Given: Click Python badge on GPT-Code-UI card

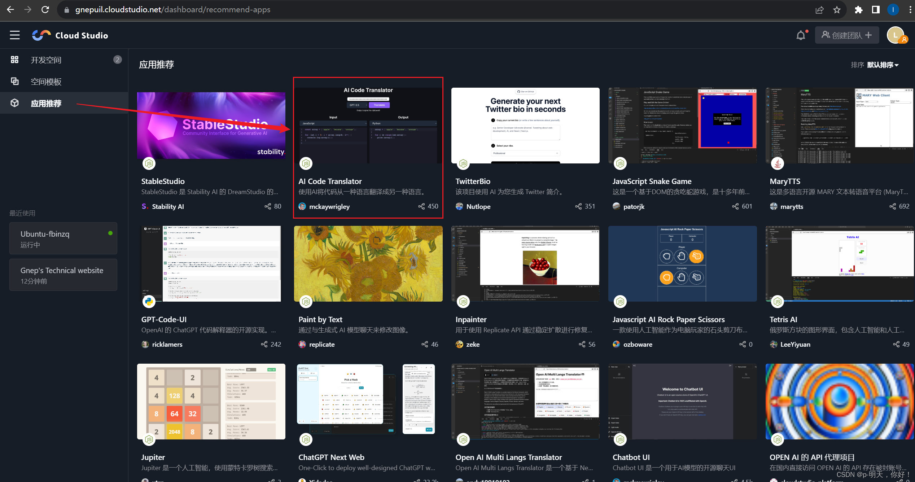Looking at the screenshot, I should 149,301.
